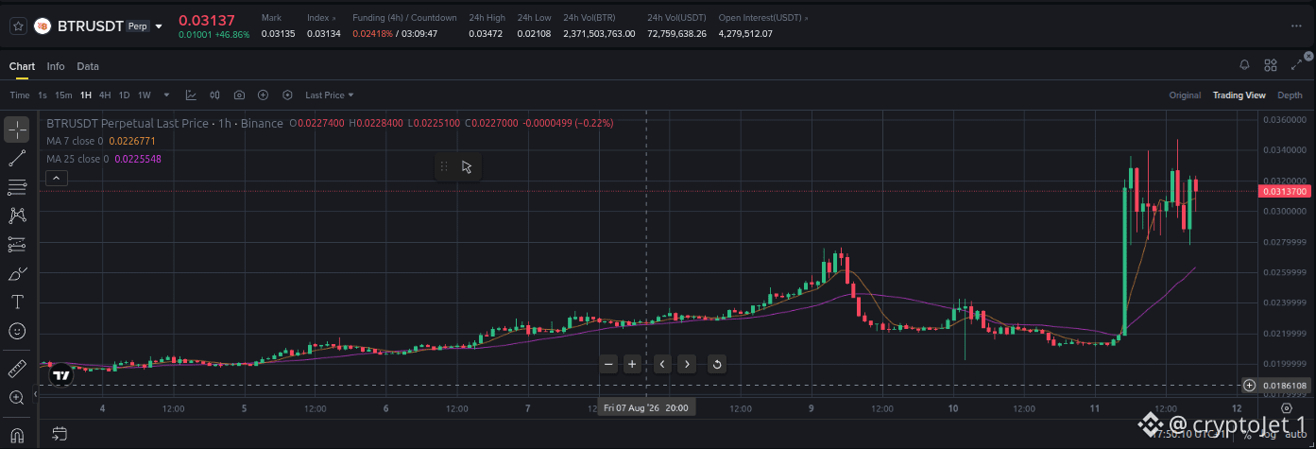Select the ruler measure tool
This screenshot has width=1316, height=449.
(x=17, y=368)
